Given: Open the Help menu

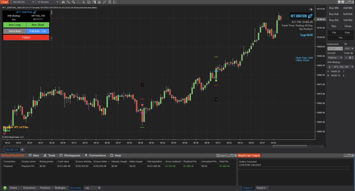Looking at the screenshot, I should [x=115, y=156].
